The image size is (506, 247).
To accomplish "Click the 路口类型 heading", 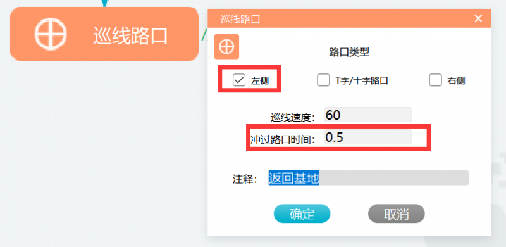I will (x=349, y=53).
